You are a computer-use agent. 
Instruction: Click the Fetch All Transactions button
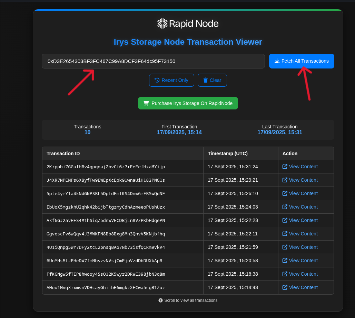302,61
